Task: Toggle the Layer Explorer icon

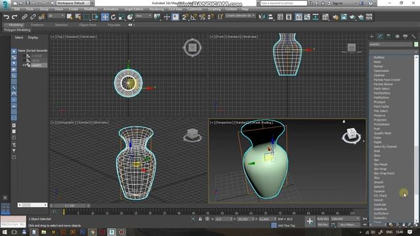Action: pos(289,17)
